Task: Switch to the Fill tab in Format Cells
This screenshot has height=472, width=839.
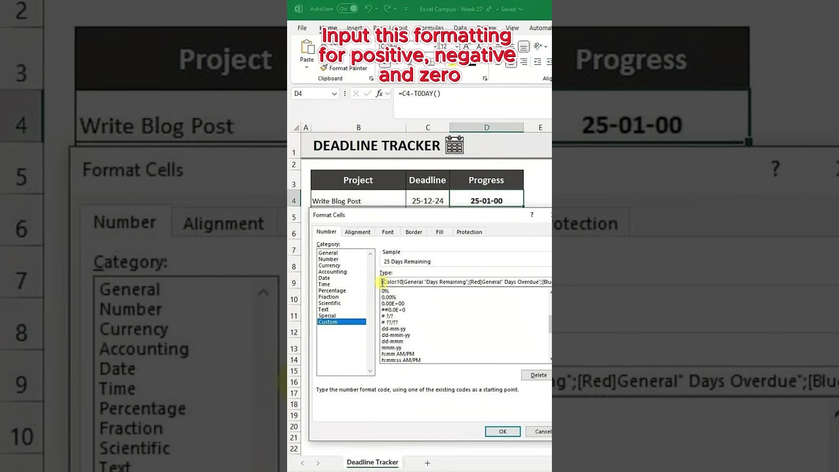Action: click(439, 232)
